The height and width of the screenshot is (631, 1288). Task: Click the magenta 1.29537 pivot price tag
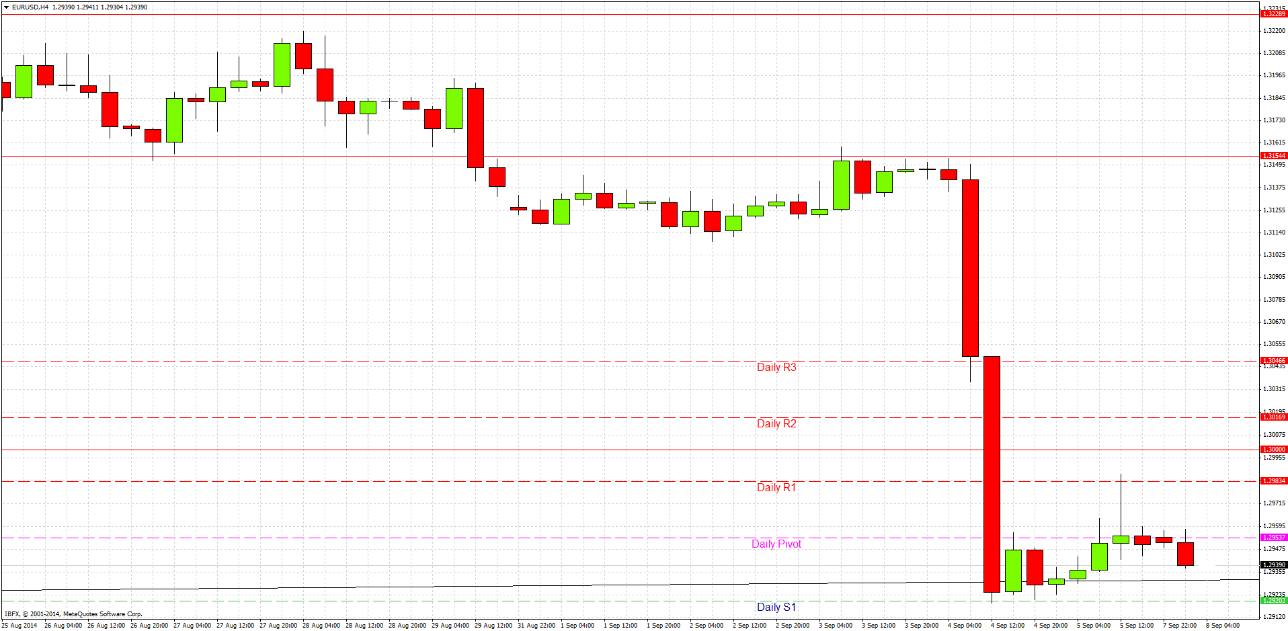(1273, 538)
